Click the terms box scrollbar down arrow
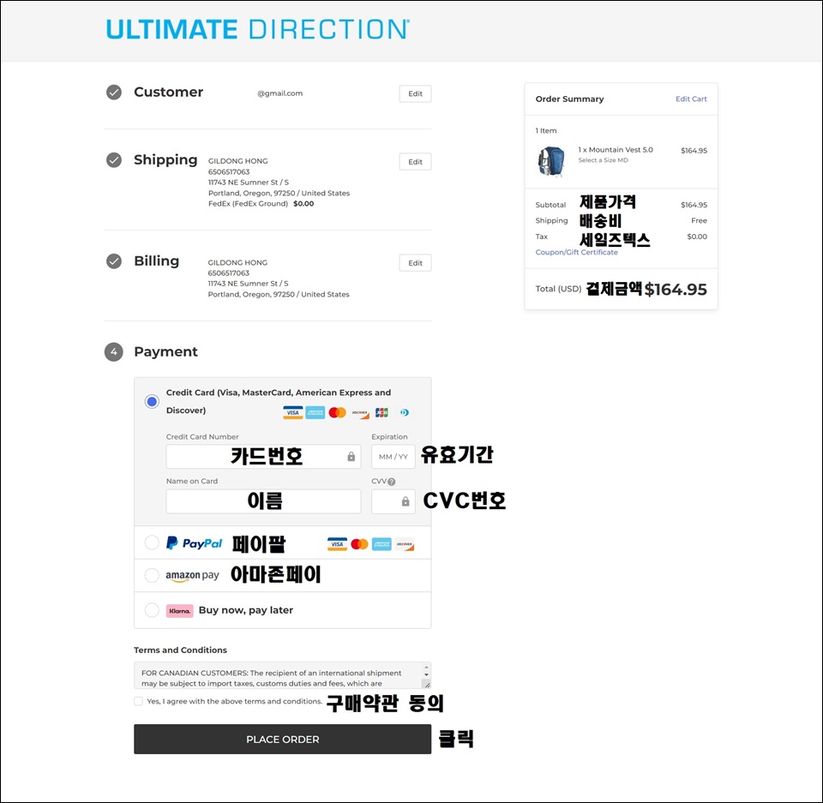 (426, 674)
